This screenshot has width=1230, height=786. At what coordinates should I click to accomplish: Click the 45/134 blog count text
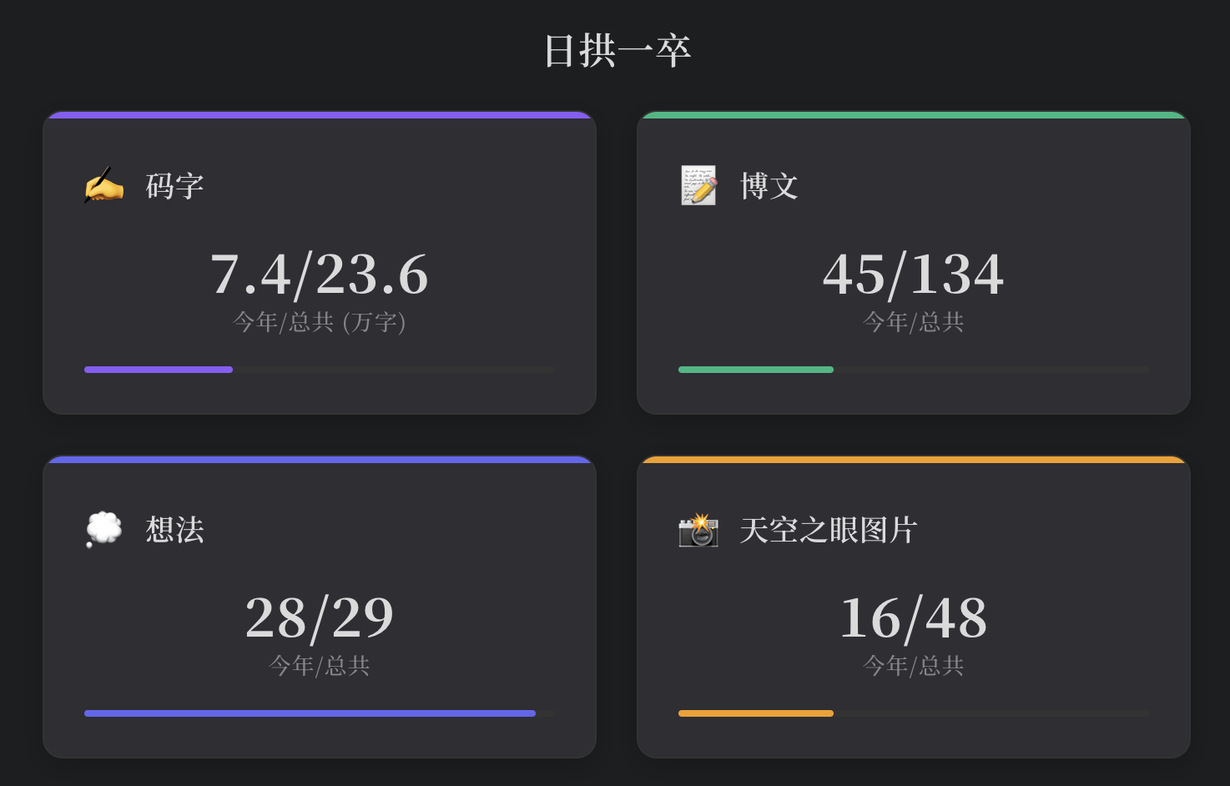point(912,274)
